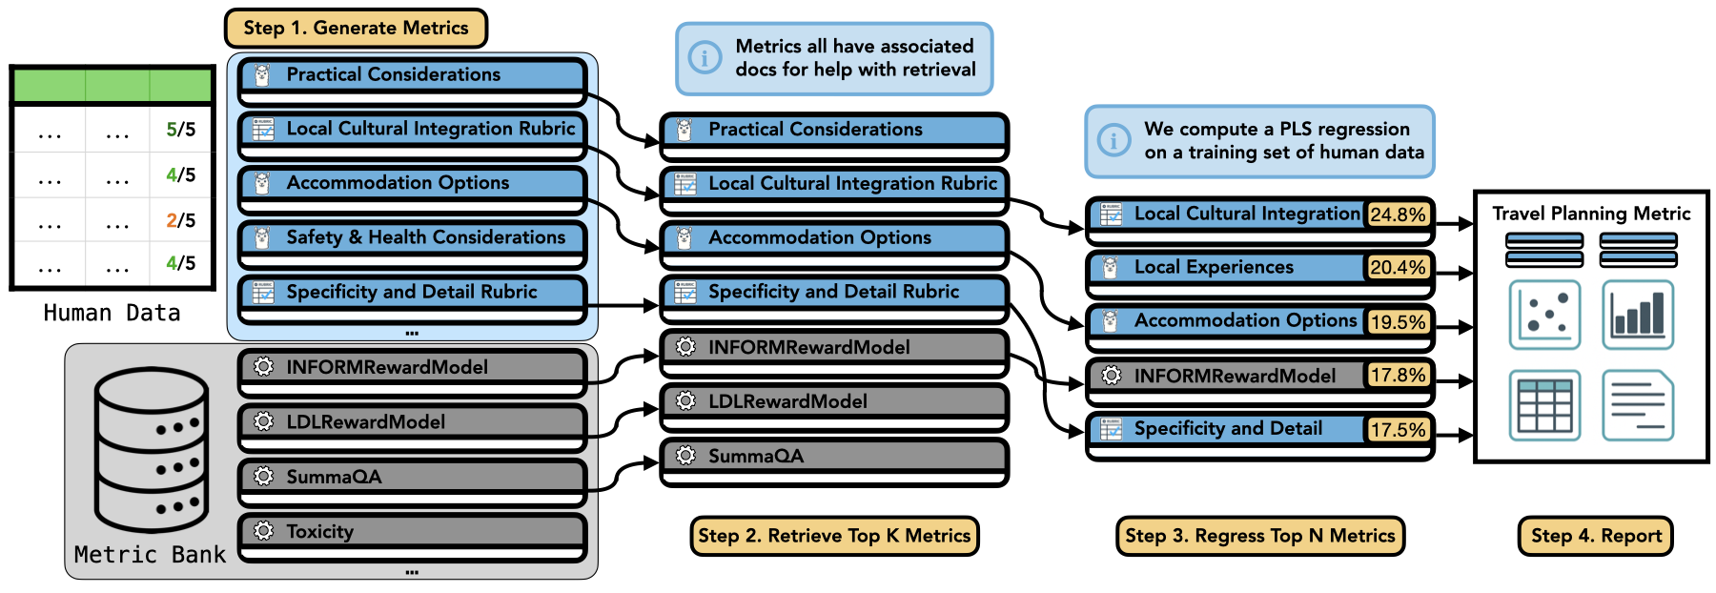
Task: Select the SummaQA bar in the Metric Bank
Action: point(412,478)
